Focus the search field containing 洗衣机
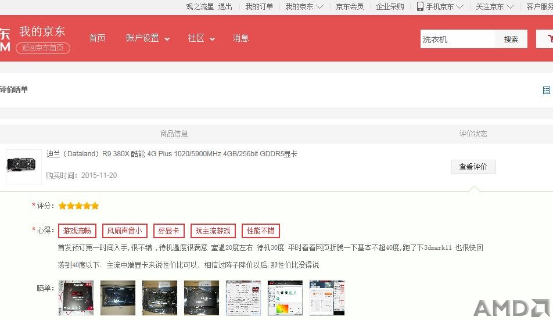Viewport: 553px width, 320px height. click(x=458, y=39)
